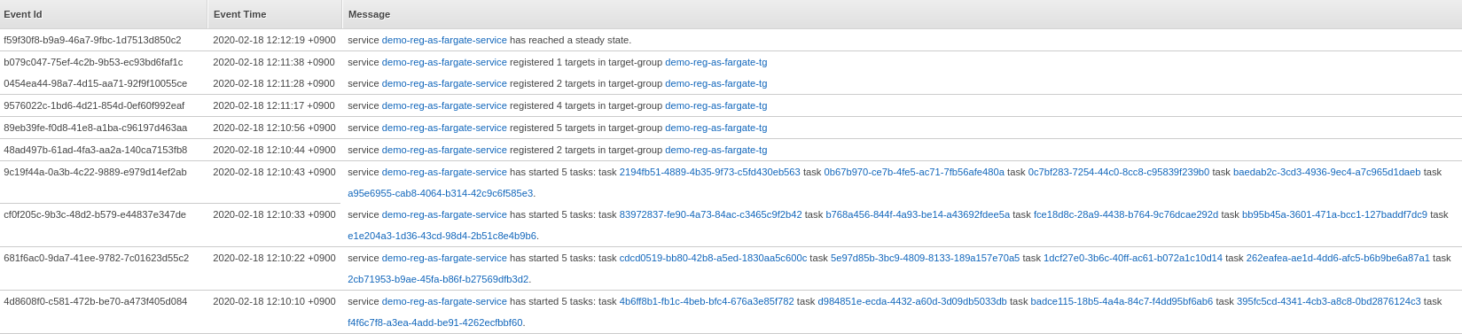Open target-group link in the 12:11:38 event row
The image size is (1462, 334).
click(715, 62)
